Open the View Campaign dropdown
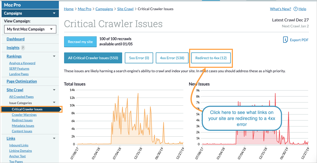317x163 pixels. click(x=30, y=29)
